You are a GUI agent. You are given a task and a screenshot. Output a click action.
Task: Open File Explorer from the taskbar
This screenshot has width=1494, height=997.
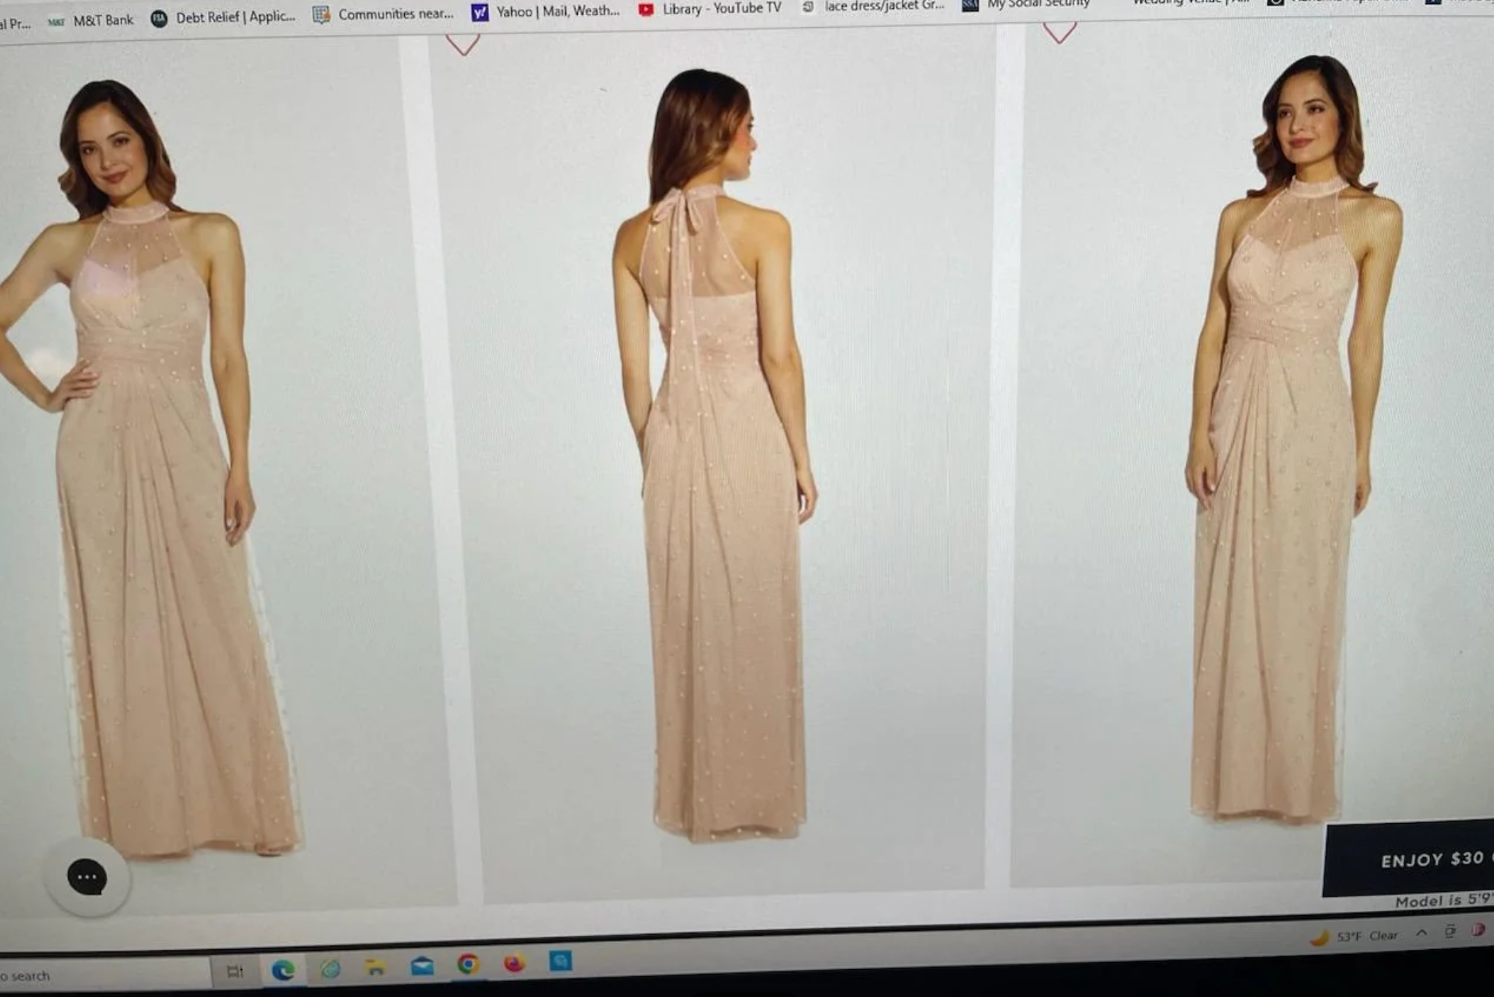point(376,967)
